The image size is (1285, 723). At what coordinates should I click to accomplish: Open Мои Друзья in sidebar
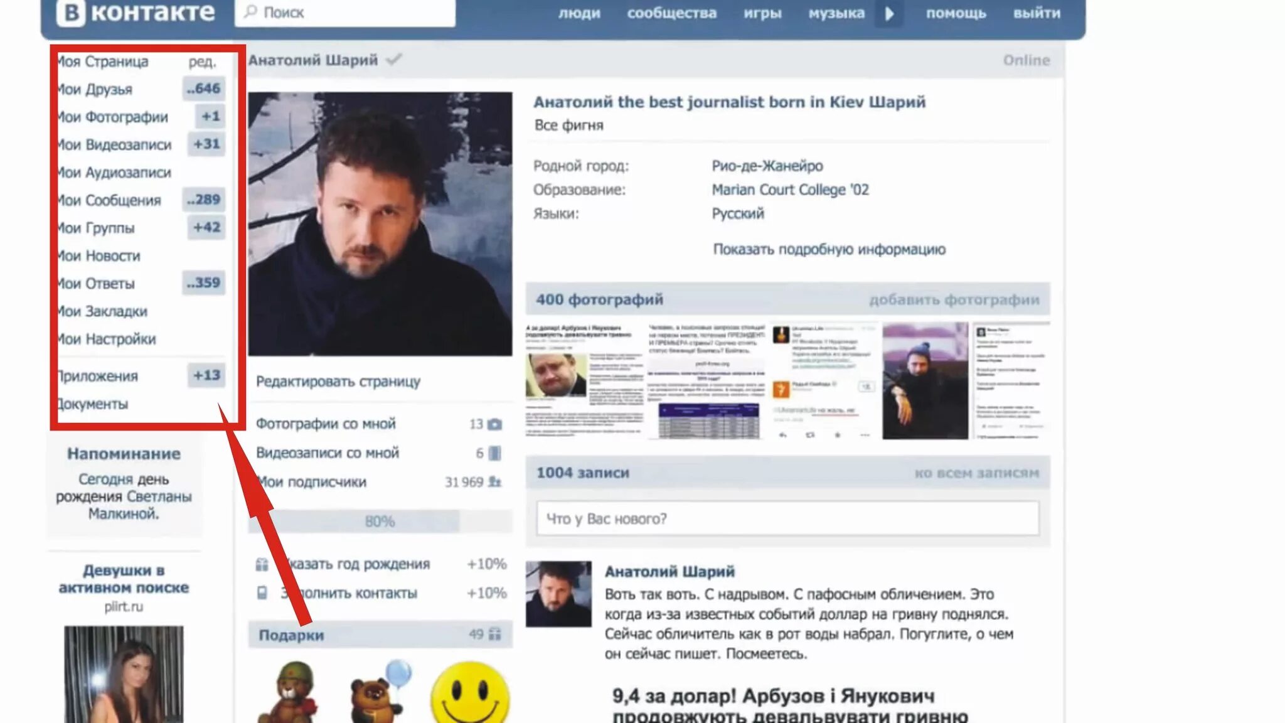(x=95, y=89)
